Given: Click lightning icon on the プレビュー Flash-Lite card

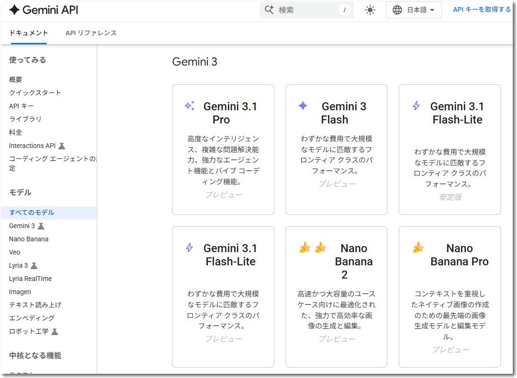Looking at the screenshot, I should click(x=189, y=247).
